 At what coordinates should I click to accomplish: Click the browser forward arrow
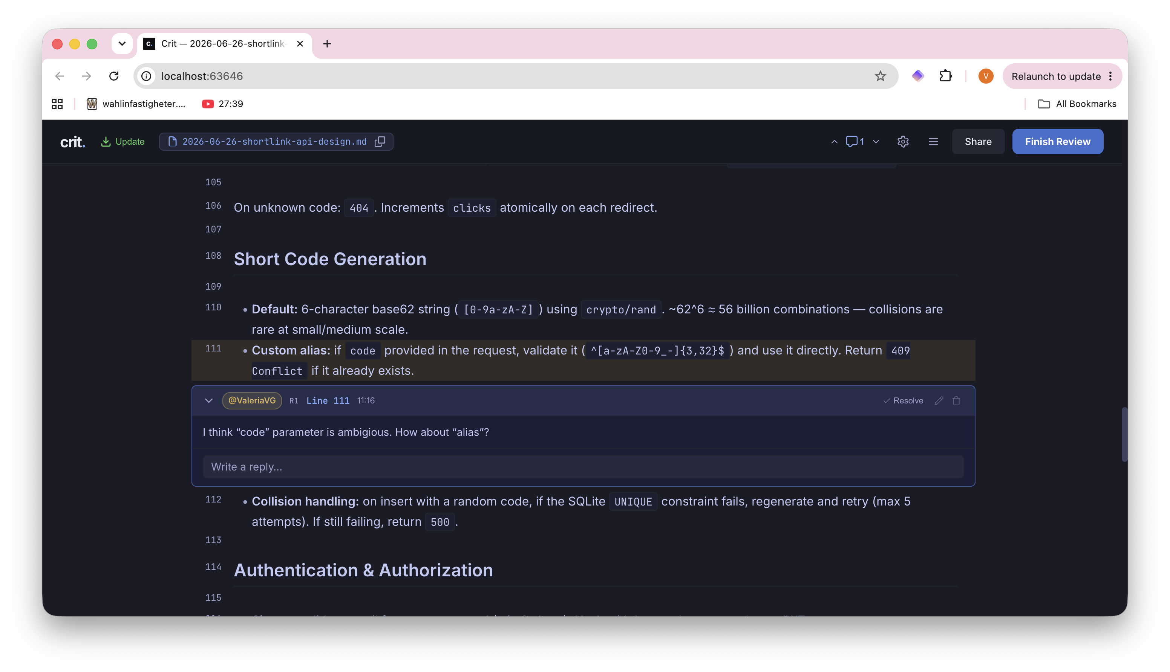point(86,76)
